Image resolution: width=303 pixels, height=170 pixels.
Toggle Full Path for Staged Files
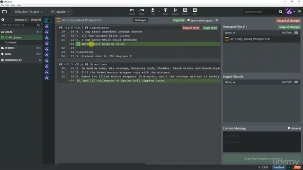click(x=286, y=82)
